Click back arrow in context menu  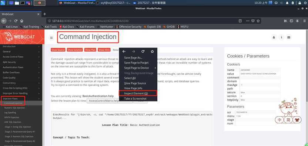pos(124,52)
